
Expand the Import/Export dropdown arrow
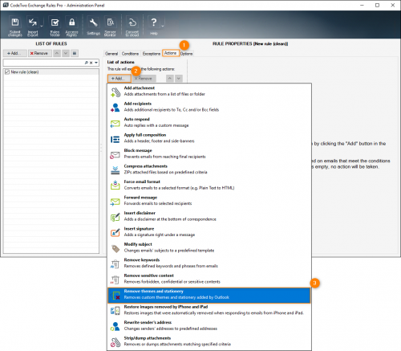[x=42, y=26]
